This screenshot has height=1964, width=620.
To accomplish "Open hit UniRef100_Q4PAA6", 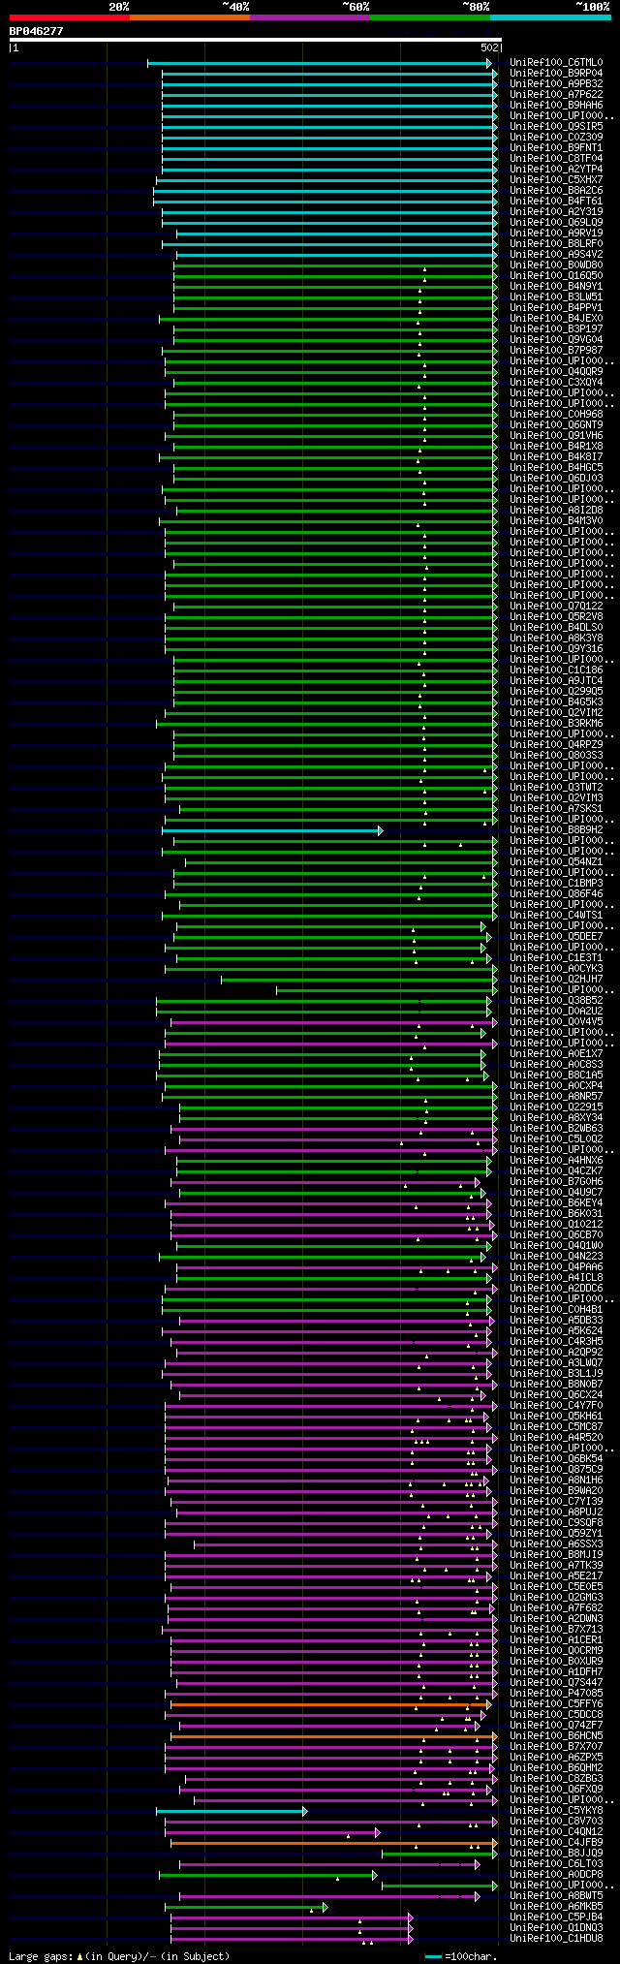I will click(x=556, y=1267).
